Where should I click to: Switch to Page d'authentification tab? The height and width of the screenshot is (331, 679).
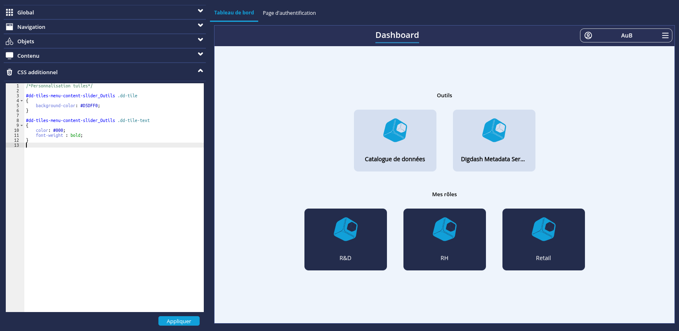(x=289, y=13)
